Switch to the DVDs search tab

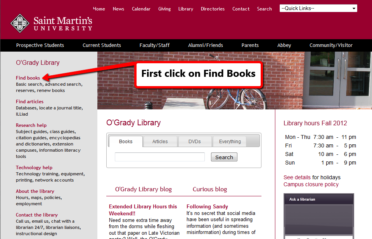pos(195,142)
